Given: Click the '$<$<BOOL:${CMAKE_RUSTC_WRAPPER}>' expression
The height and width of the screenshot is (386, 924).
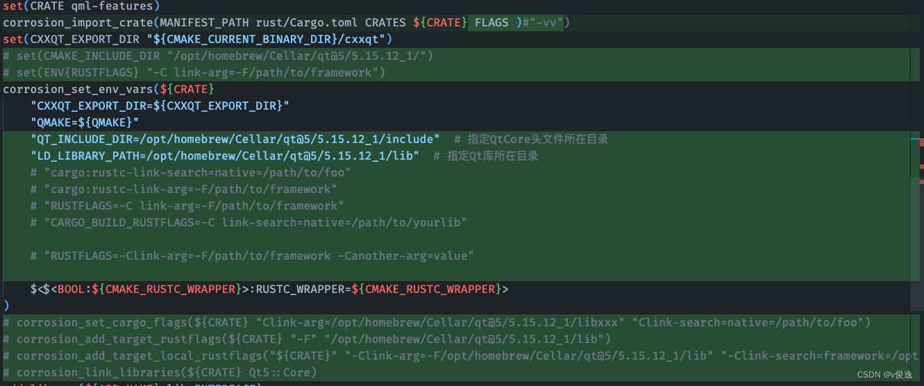Looking at the screenshot, I should 140,289.
